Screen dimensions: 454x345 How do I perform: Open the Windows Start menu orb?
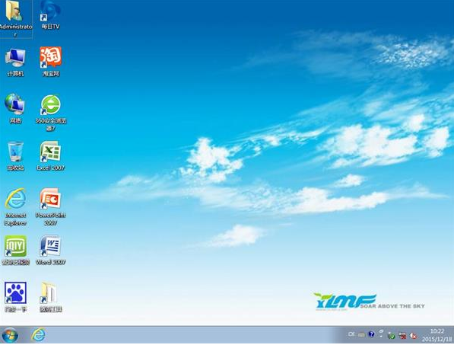coord(10,335)
